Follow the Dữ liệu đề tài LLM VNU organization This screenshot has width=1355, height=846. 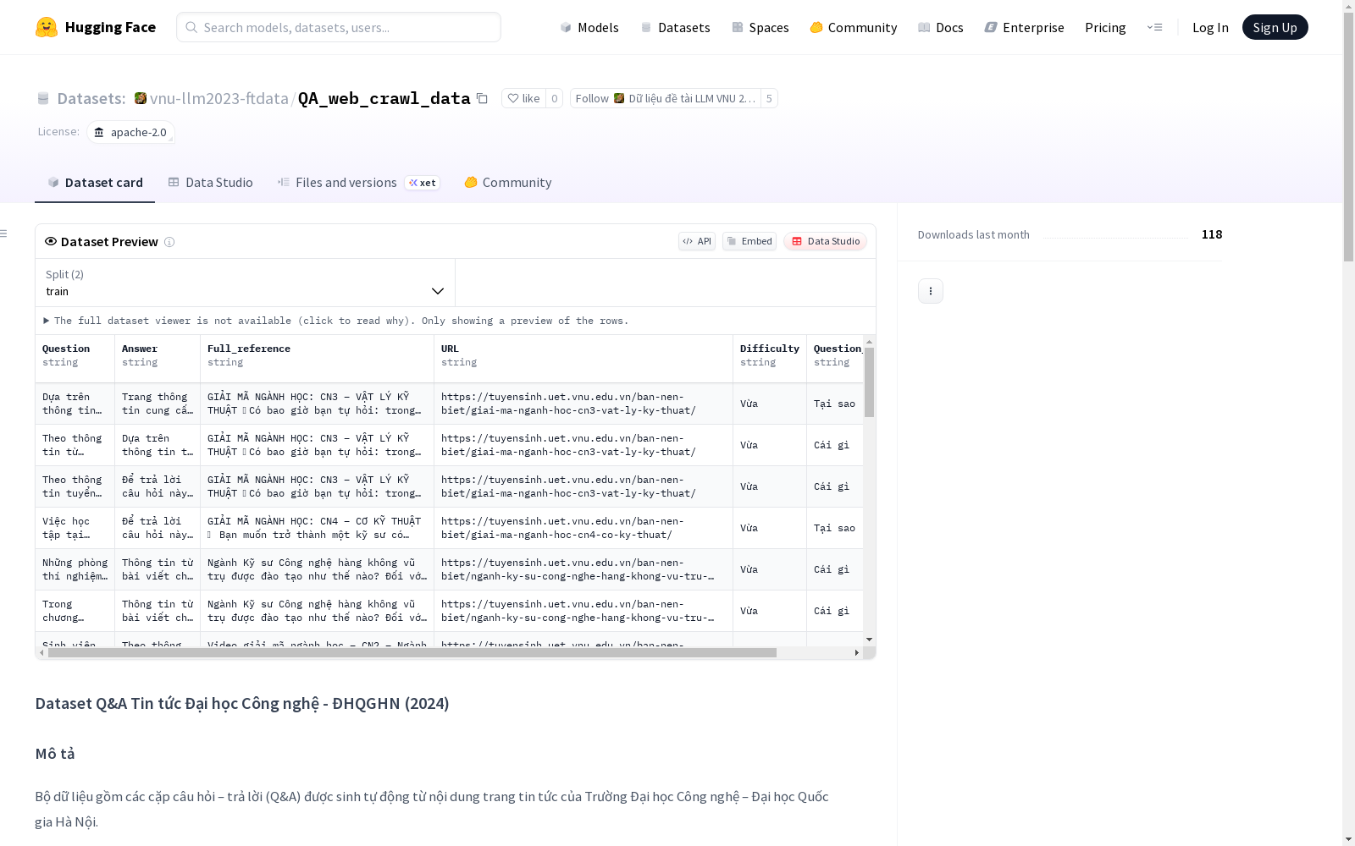[x=665, y=98]
